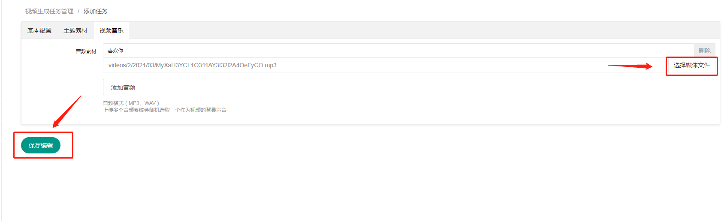Open the 主题素材 tab
724x222 pixels.
[75, 30]
